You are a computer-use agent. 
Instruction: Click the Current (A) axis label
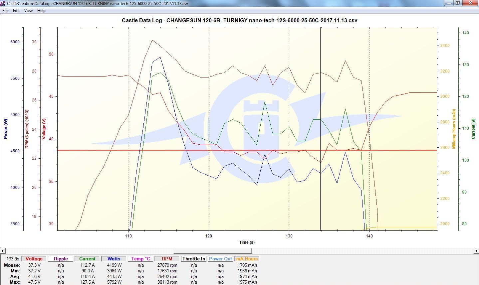473,129
